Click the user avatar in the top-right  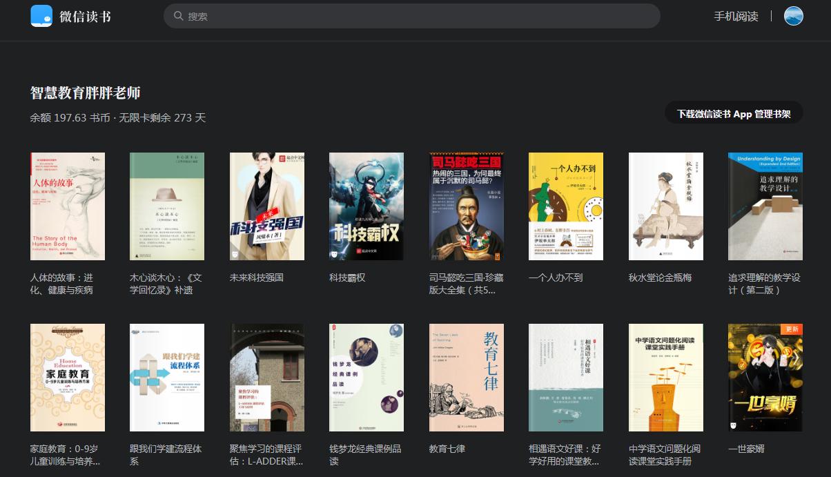(x=793, y=15)
